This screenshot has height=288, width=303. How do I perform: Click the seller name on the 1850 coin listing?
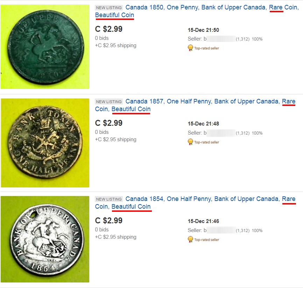pos(219,39)
